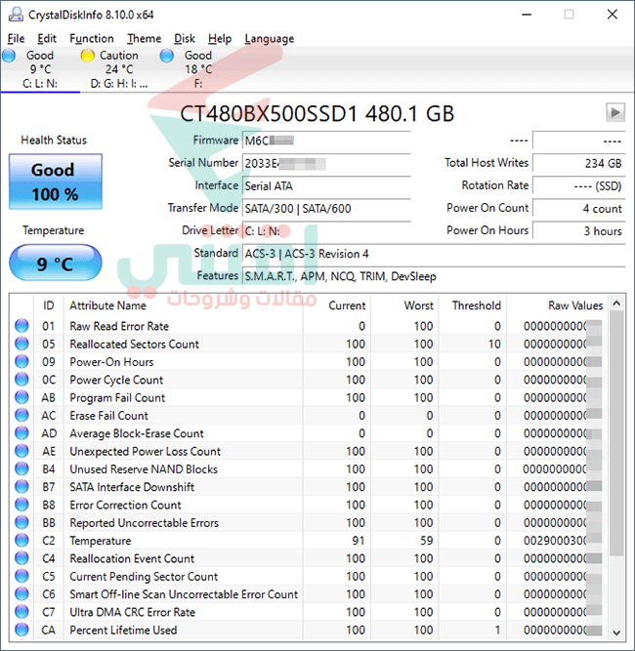Click the Current column header
Viewport: 635px width, 651px height.
coord(337,305)
